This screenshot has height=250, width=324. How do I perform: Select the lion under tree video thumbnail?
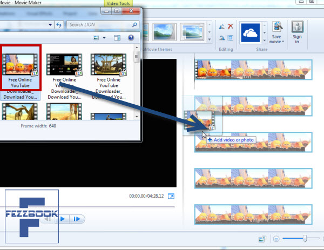[x=20, y=112]
